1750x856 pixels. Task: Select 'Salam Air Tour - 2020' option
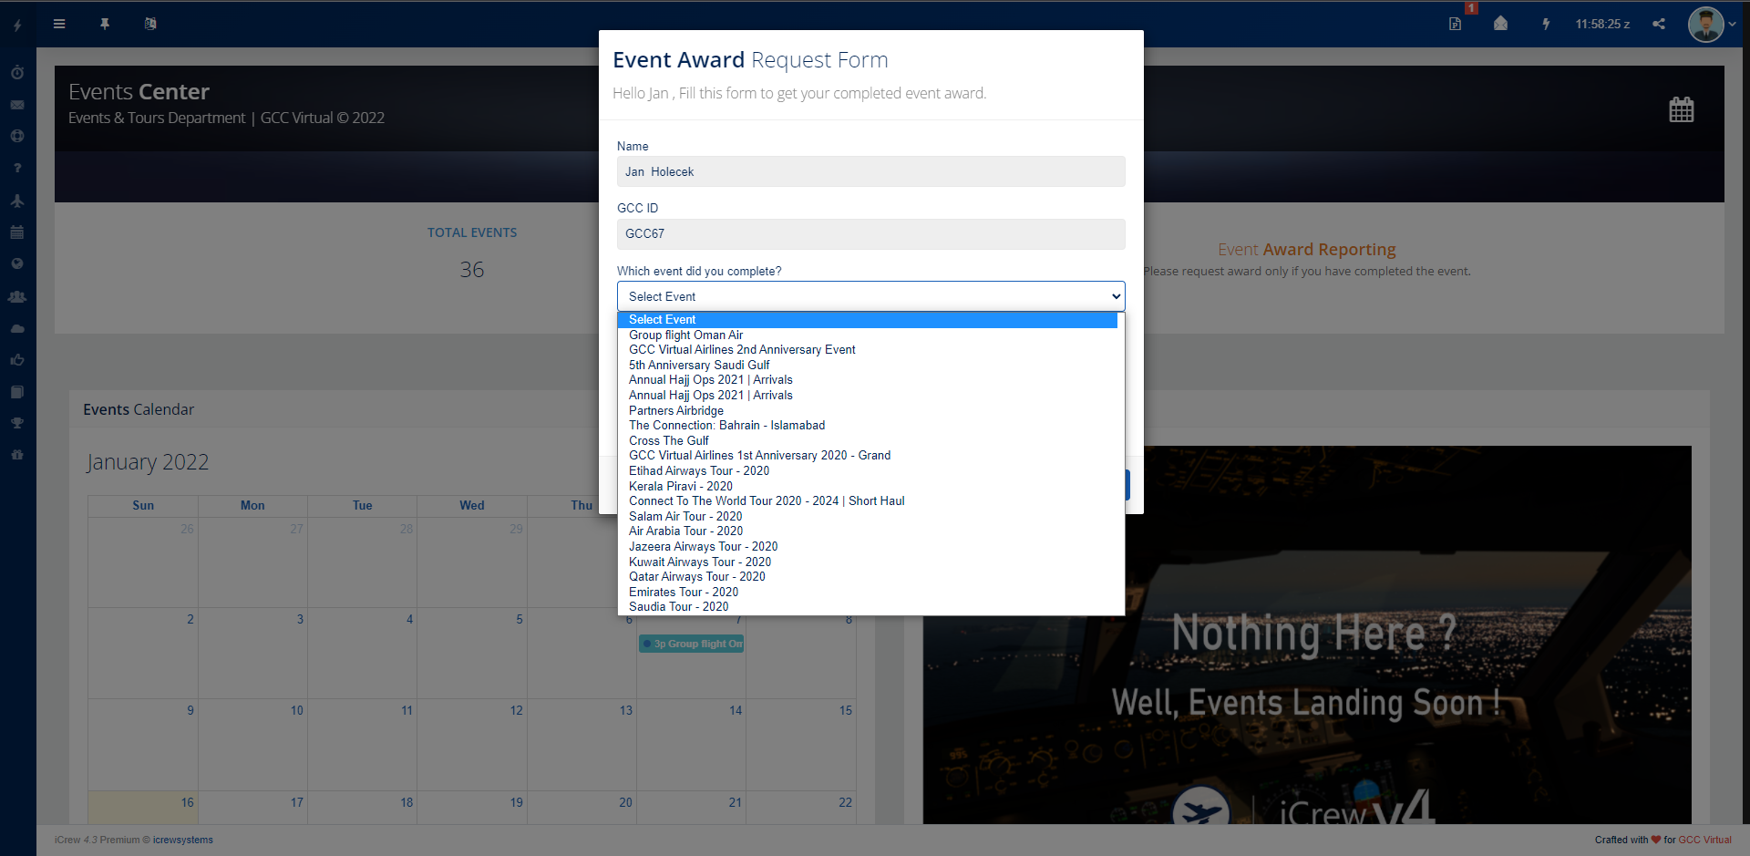point(868,517)
